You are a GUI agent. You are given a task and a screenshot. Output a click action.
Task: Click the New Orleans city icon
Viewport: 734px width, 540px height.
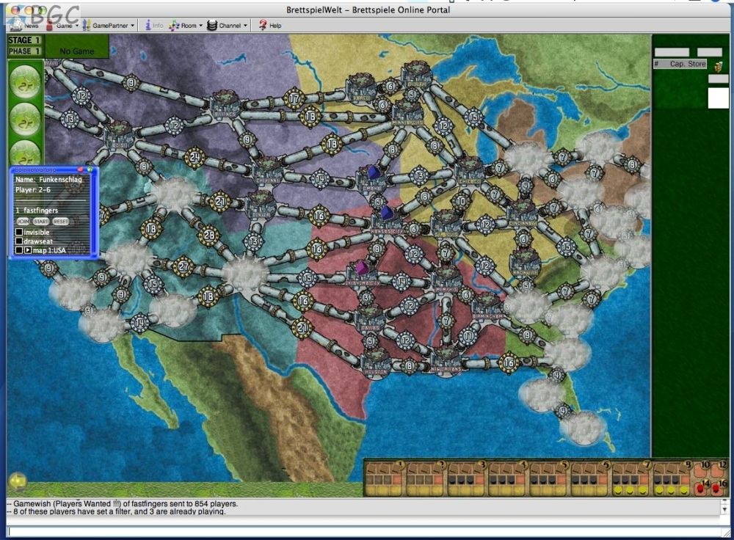click(446, 360)
